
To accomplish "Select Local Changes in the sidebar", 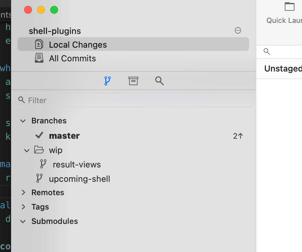I will [x=78, y=44].
